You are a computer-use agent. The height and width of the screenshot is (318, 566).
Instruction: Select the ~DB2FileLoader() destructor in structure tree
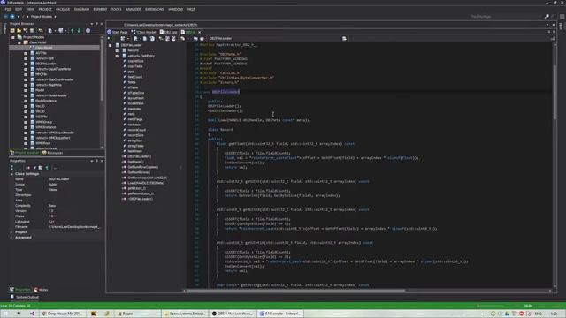pyautogui.click(x=140, y=199)
